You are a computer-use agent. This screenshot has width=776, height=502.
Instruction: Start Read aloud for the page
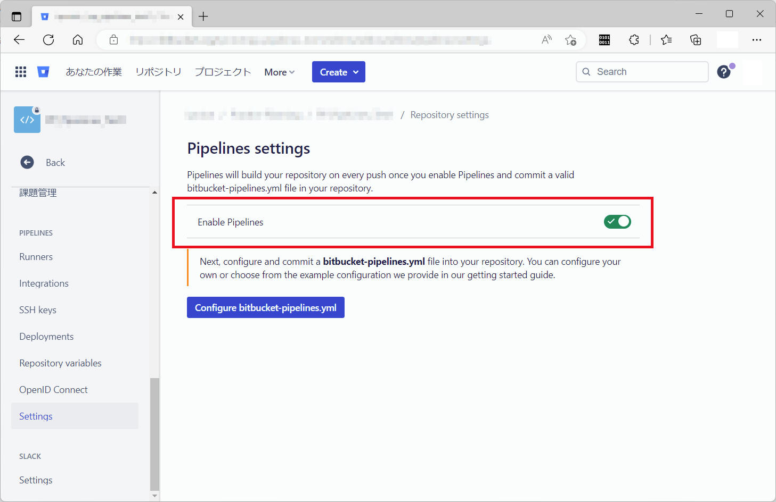tap(546, 39)
